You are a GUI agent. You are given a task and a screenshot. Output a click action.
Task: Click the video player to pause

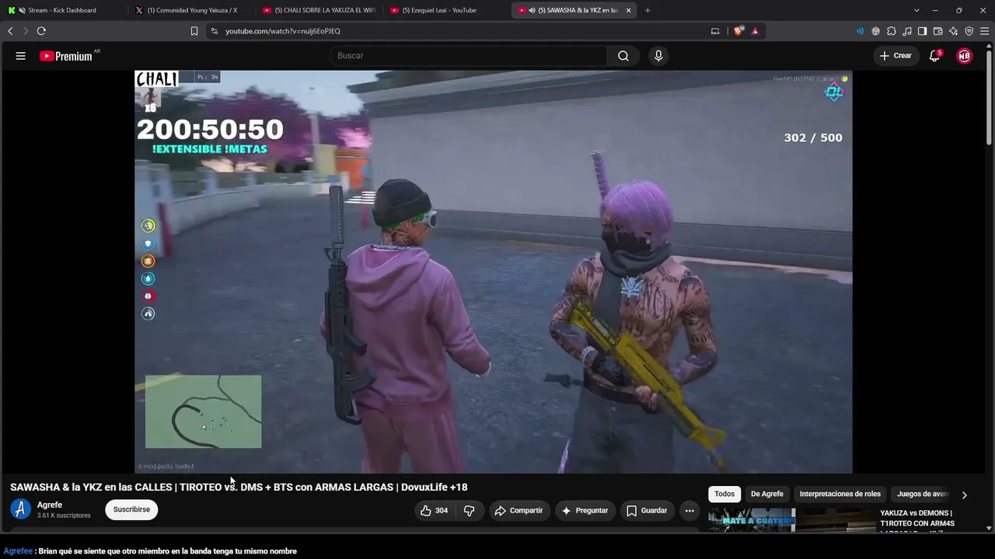pyautogui.click(x=494, y=272)
